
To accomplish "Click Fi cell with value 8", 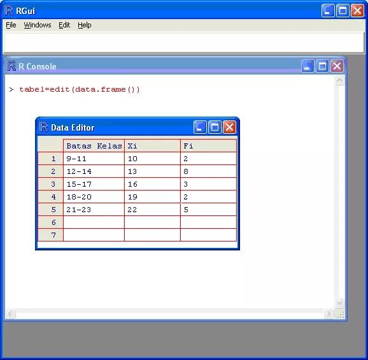I will 209,171.
